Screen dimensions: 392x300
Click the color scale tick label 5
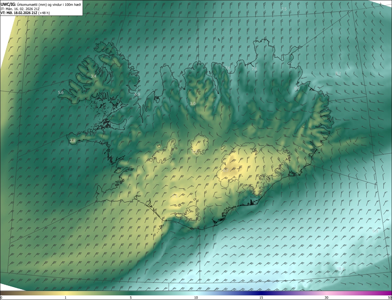point(131,298)
